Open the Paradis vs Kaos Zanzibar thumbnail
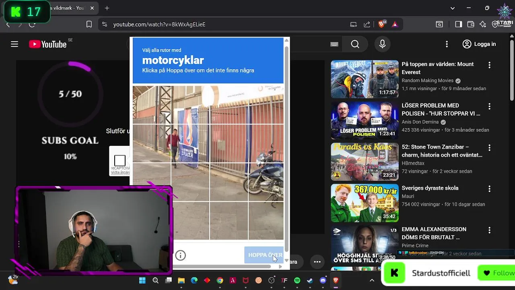515x290 pixels. tap(365, 162)
